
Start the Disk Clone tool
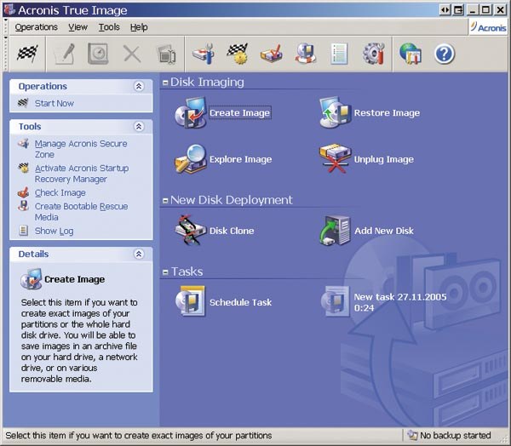[x=190, y=231]
